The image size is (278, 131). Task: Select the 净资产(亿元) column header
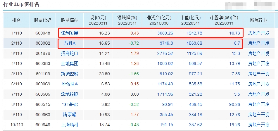click(159, 20)
